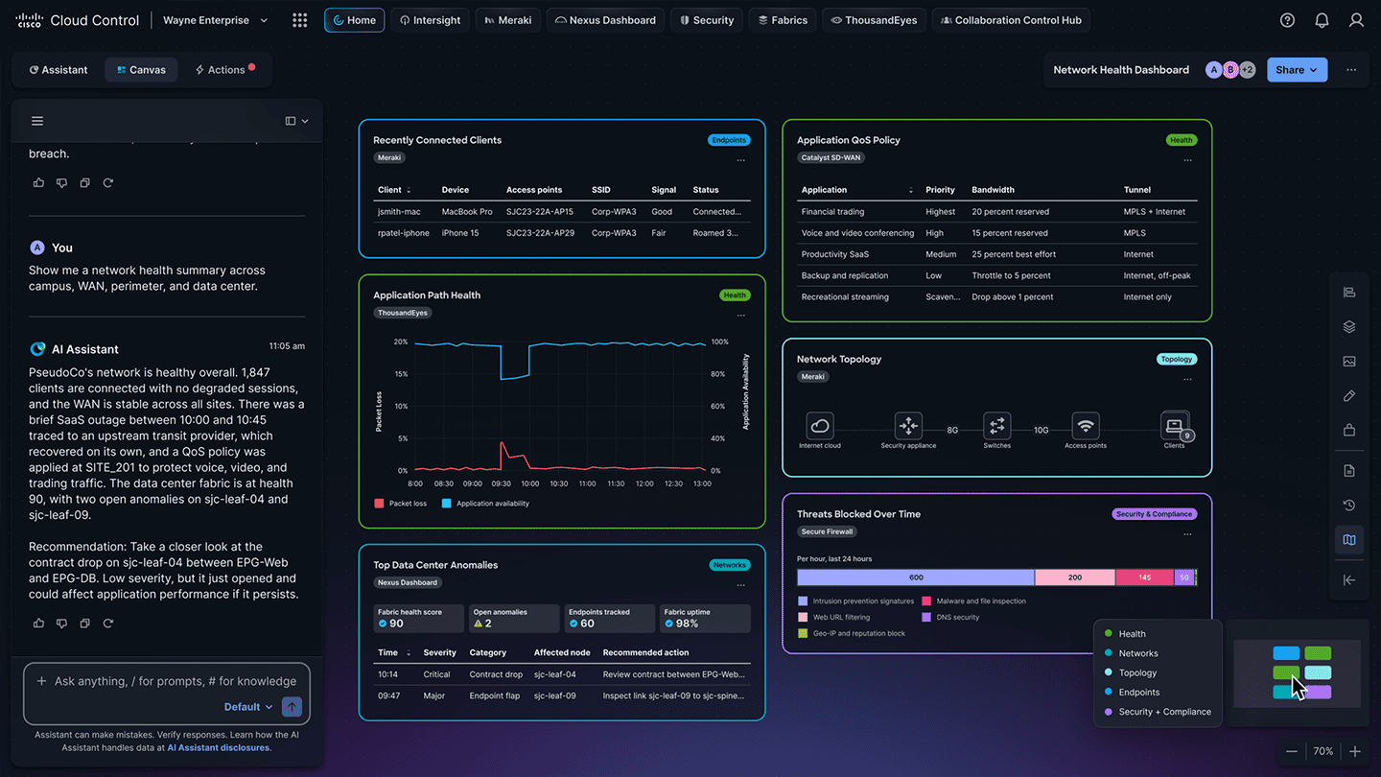Click the Application availability legend swatch
Viewport: 1381px width, 777px height.
point(447,504)
